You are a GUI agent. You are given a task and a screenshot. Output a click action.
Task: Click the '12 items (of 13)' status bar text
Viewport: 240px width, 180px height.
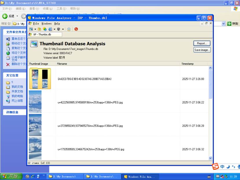pos(39,163)
